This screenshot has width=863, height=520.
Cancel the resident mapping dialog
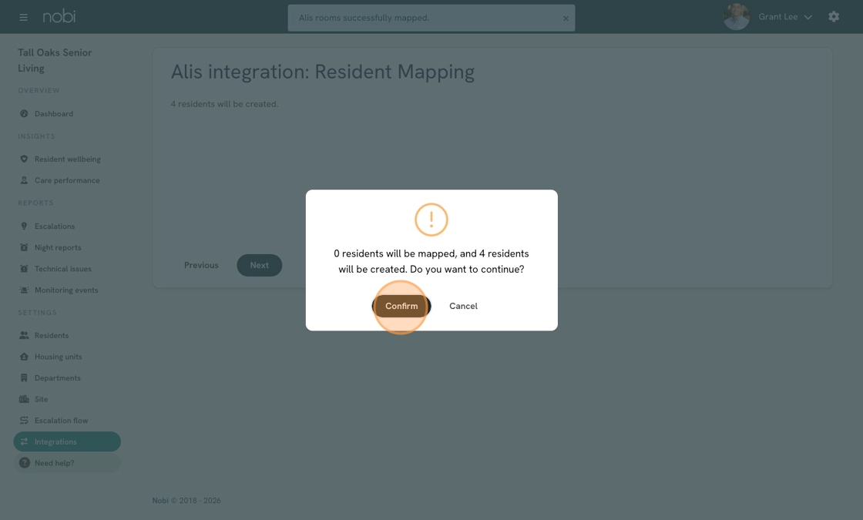pos(463,306)
